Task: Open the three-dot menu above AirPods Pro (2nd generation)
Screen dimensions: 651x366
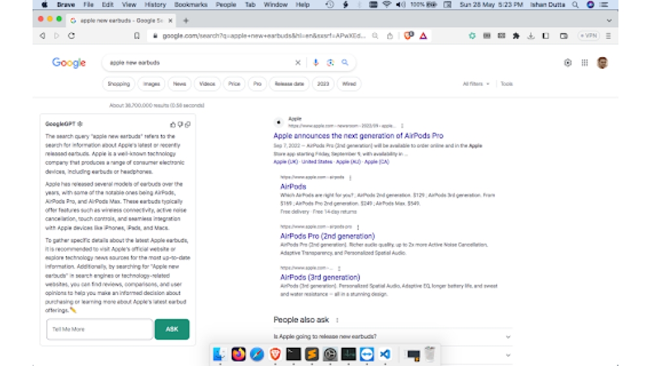Action: [358, 227]
